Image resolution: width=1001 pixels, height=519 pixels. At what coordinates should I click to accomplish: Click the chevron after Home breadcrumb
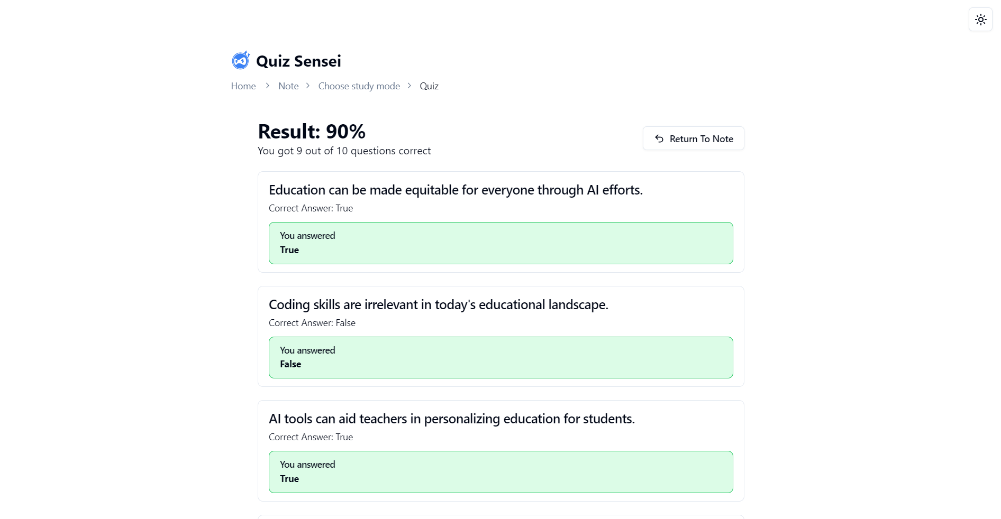pyautogui.click(x=267, y=86)
